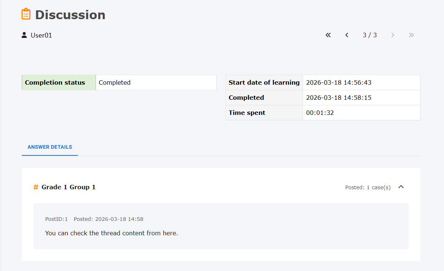This screenshot has width=444, height=271.
Task: Click the user silhouette icon beside User01
Action: point(24,35)
